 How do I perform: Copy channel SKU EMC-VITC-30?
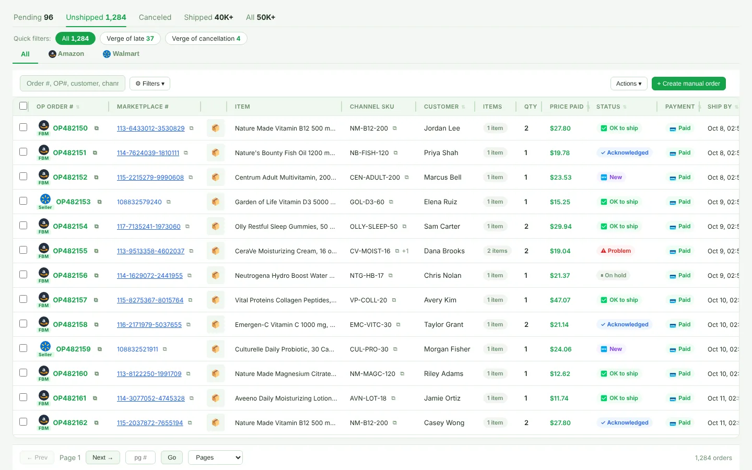coord(398,325)
